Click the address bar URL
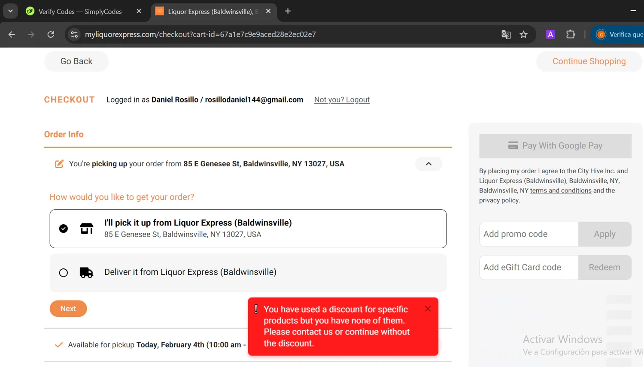The height and width of the screenshot is (367, 644). (x=200, y=34)
